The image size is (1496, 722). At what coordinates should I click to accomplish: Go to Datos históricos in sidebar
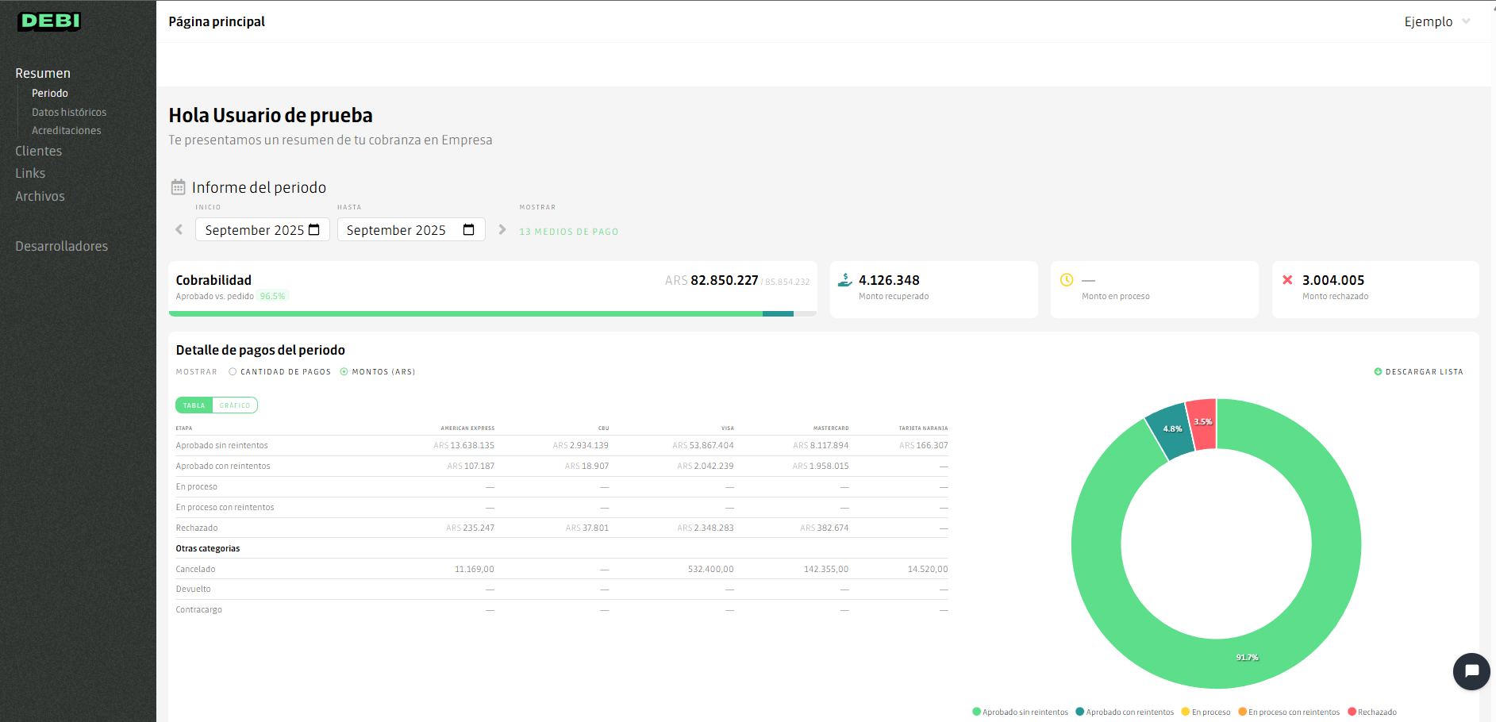pyautogui.click(x=69, y=112)
